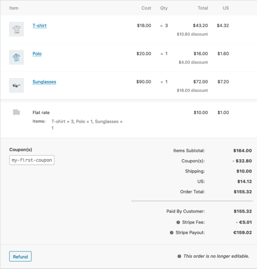This screenshot has height=269, width=257.
Task: Click the Items Subtotal value $164.00
Action: 242,151
